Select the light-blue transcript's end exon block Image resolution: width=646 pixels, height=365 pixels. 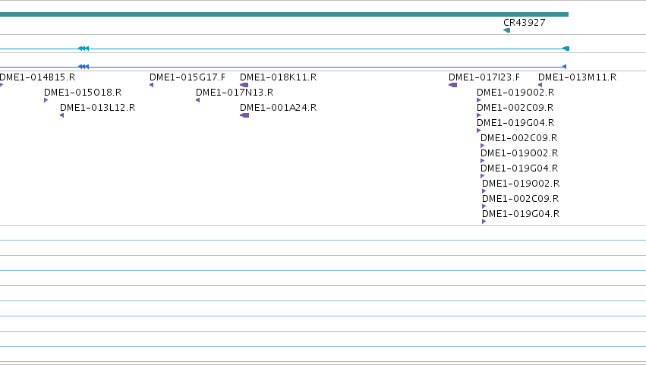click(x=566, y=49)
